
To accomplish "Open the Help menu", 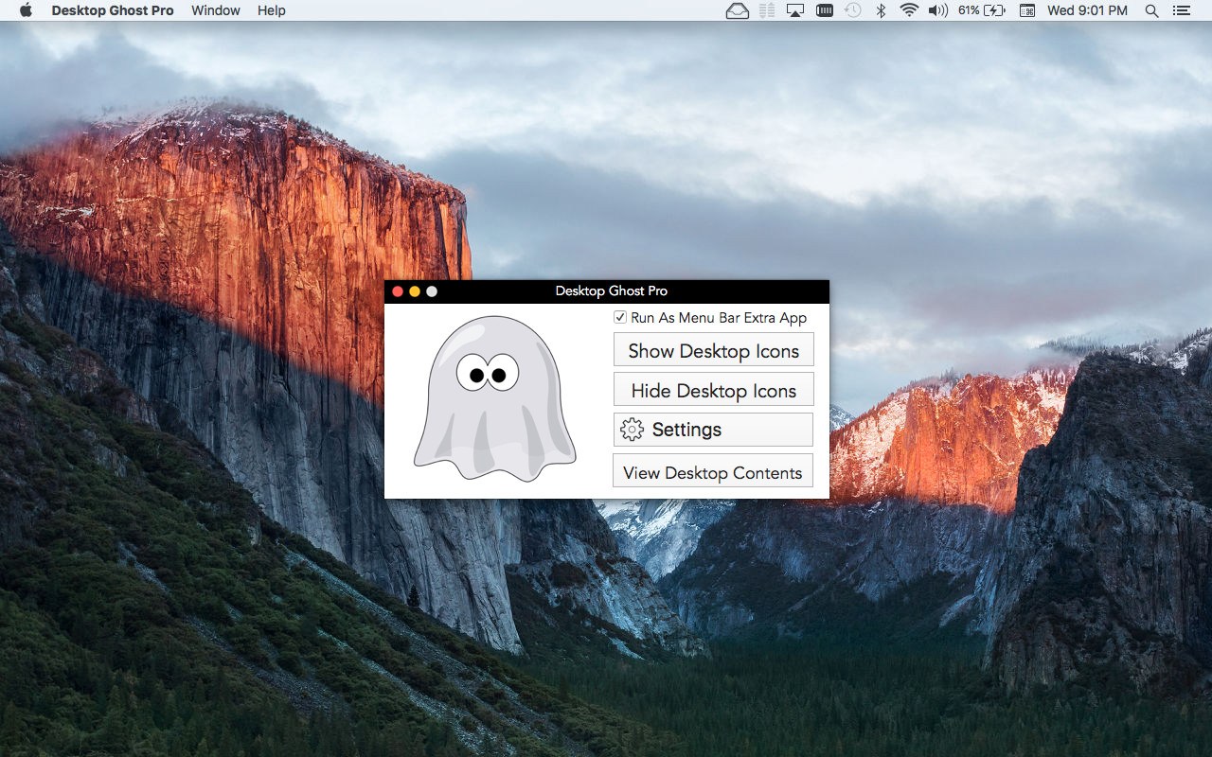I will click(x=272, y=10).
